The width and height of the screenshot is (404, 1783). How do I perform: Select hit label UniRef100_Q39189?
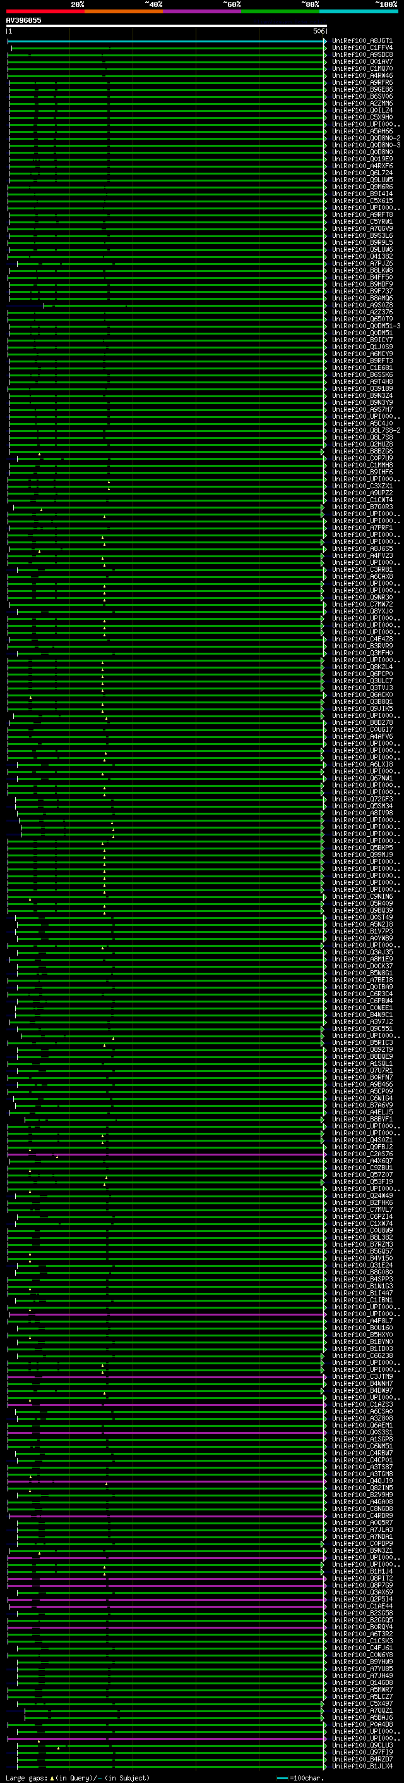[x=362, y=388]
